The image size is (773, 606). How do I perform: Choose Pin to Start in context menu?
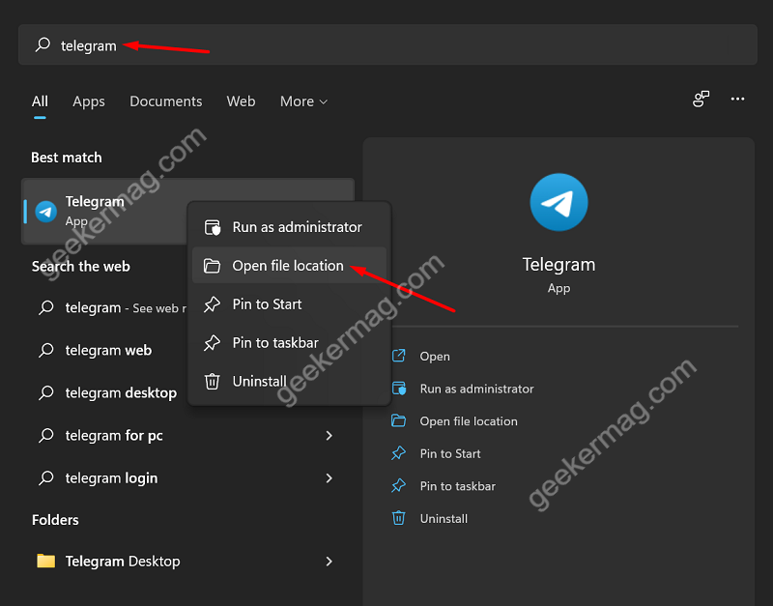pos(289,303)
